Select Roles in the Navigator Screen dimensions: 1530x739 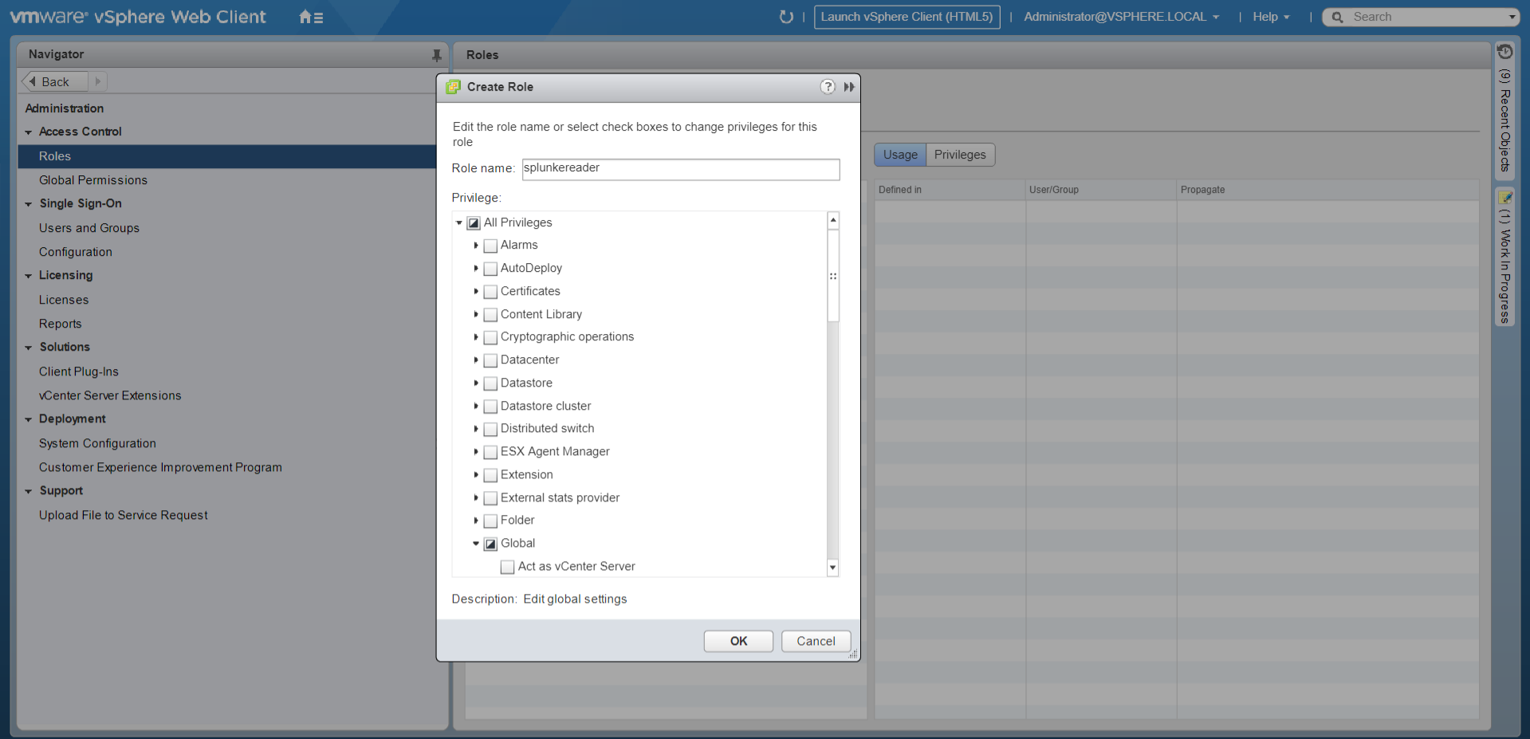[226, 156]
